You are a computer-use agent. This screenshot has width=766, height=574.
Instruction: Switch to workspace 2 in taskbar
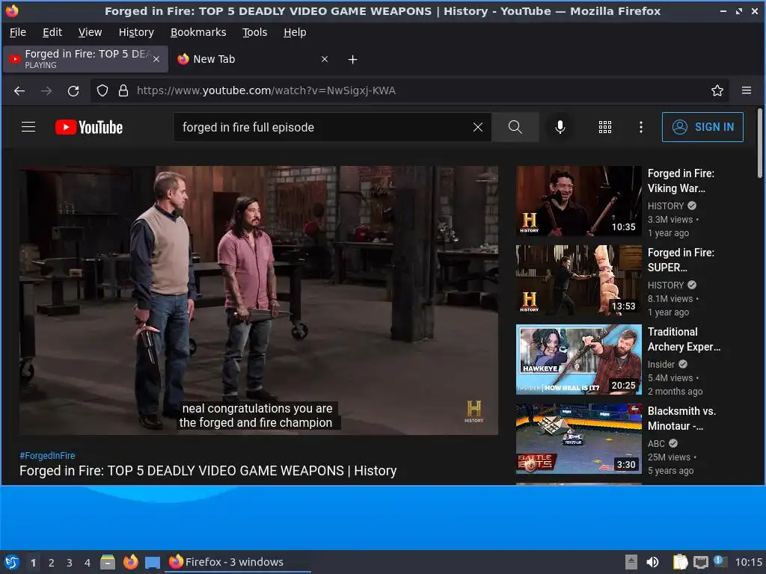(x=52, y=562)
